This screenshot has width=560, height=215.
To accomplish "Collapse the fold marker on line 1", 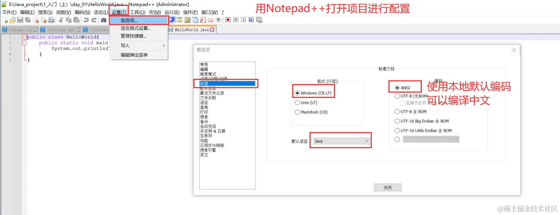I will (24, 37).
